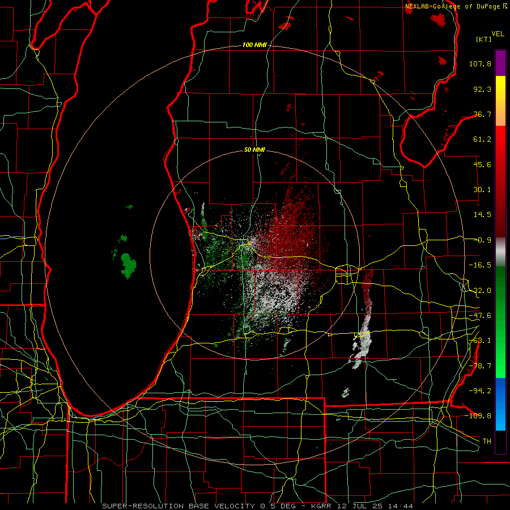Image resolution: width=510 pixels, height=510 pixels.
Task: Click the -94.2 legend value
Action: tap(480, 391)
